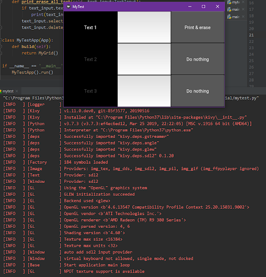The image size is (266, 277).
Task: Click the kivy.deps.angle import log line
Action: pyautogui.click(x=81, y=143)
